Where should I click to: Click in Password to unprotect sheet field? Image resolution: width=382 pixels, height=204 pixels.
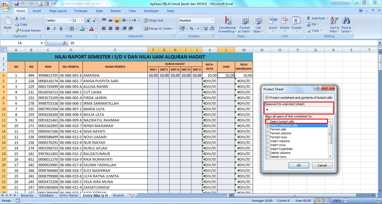point(299,110)
